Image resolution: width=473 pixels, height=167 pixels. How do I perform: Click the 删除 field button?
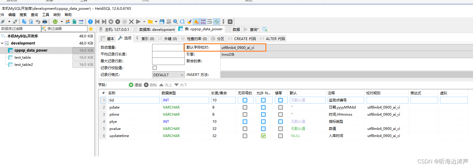[151, 85]
